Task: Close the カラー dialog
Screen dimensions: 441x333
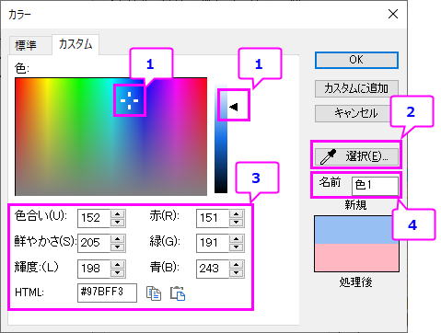Action: 393,14
